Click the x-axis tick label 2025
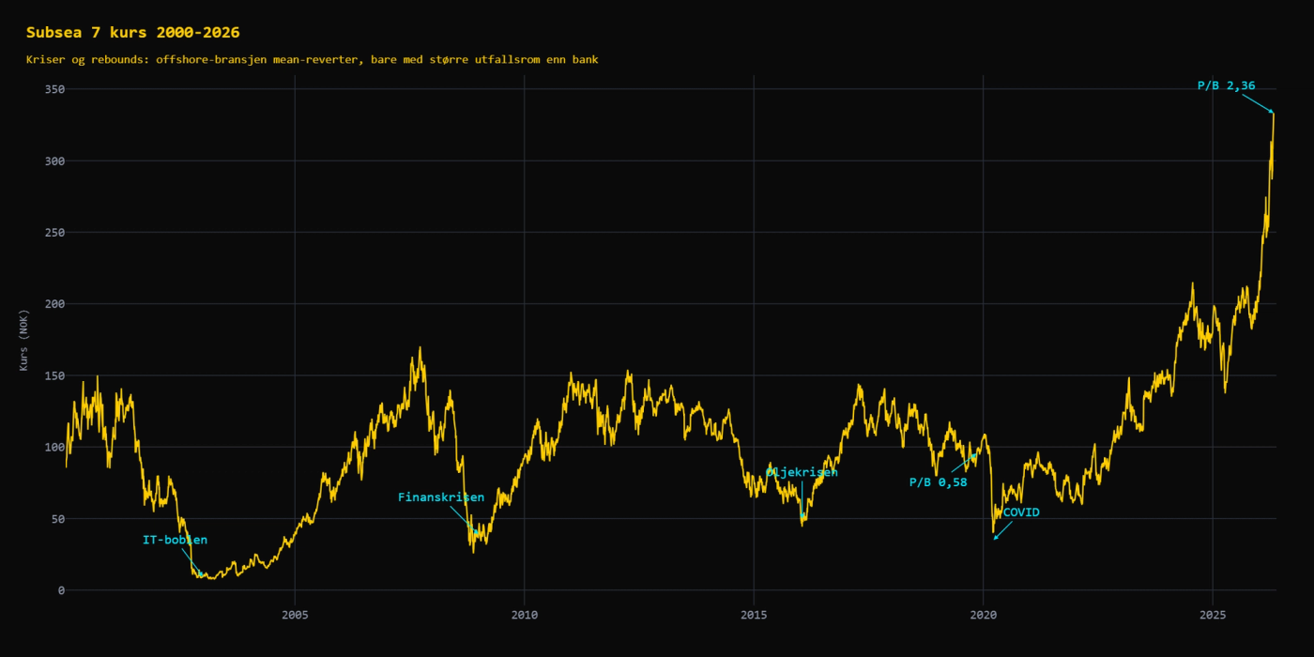 [x=1213, y=615]
